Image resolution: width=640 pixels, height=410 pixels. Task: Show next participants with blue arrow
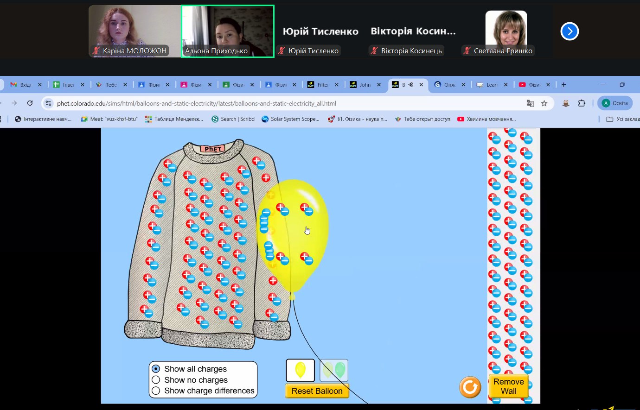(569, 32)
